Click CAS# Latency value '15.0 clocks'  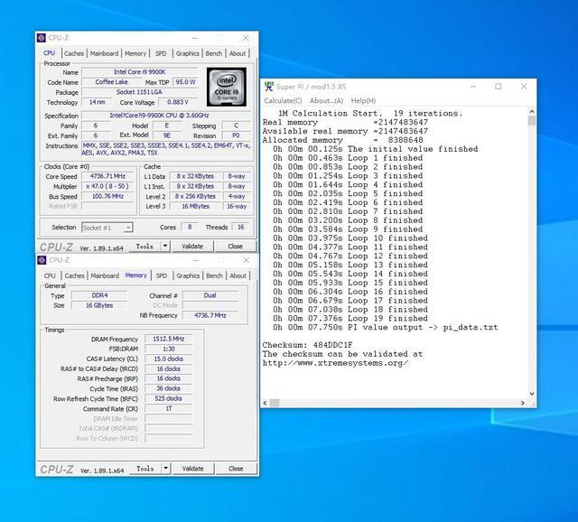[x=169, y=359]
